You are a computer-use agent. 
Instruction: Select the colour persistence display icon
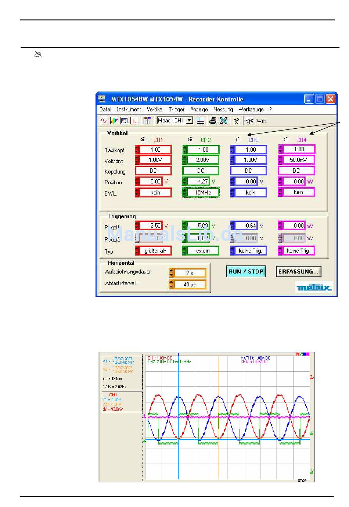(114, 121)
